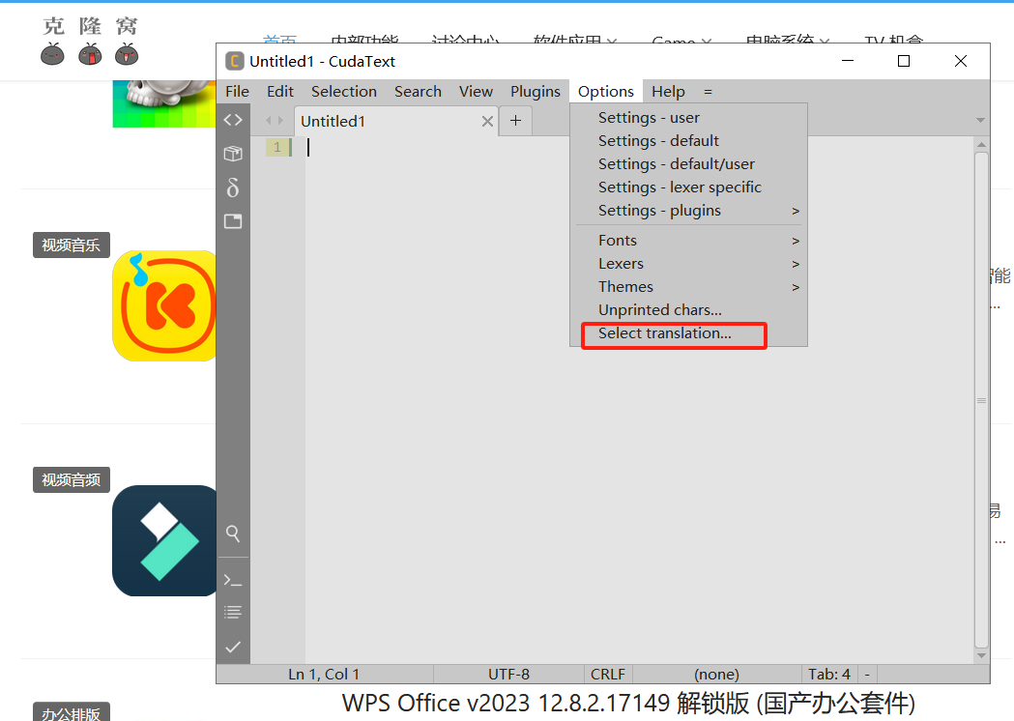The height and width of the screenshot is (721, 1014).
Task: Click the editor scrollbar up arrow
Action: point(981,145)
